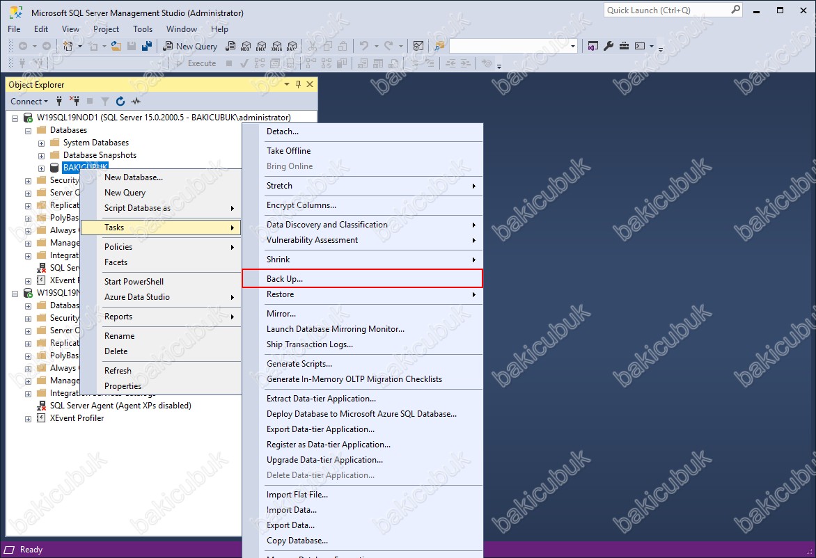The width and height of the screenshot is (816, 558).
Task: Click the New Query toolbar button
Action: tap(190, 47)
